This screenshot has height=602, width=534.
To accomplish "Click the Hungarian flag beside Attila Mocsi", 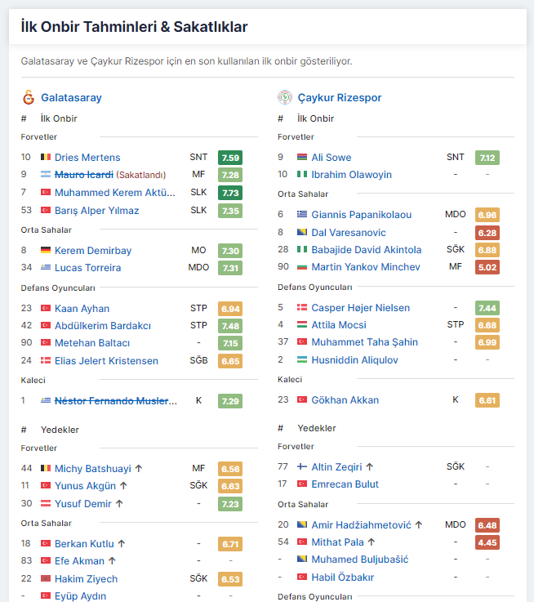I will coord(302,325).
